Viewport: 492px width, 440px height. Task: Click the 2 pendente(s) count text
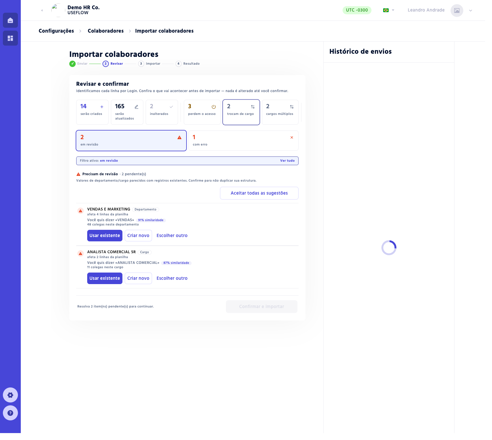(x=134, y=174)
